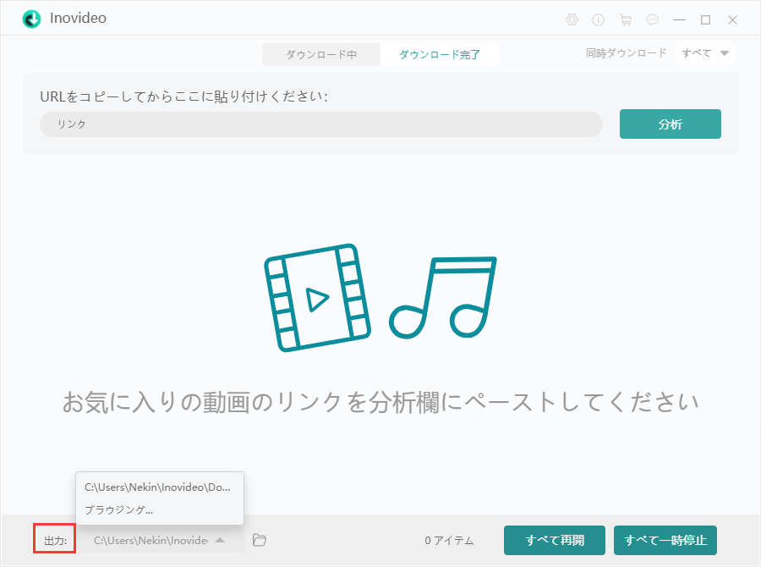Expand the output path dropdown arrow
The height and width of the screenshot is (567, 761).
coord(220,540)
